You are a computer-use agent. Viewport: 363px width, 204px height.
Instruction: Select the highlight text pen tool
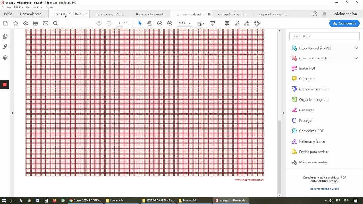(x=237, y=24)
